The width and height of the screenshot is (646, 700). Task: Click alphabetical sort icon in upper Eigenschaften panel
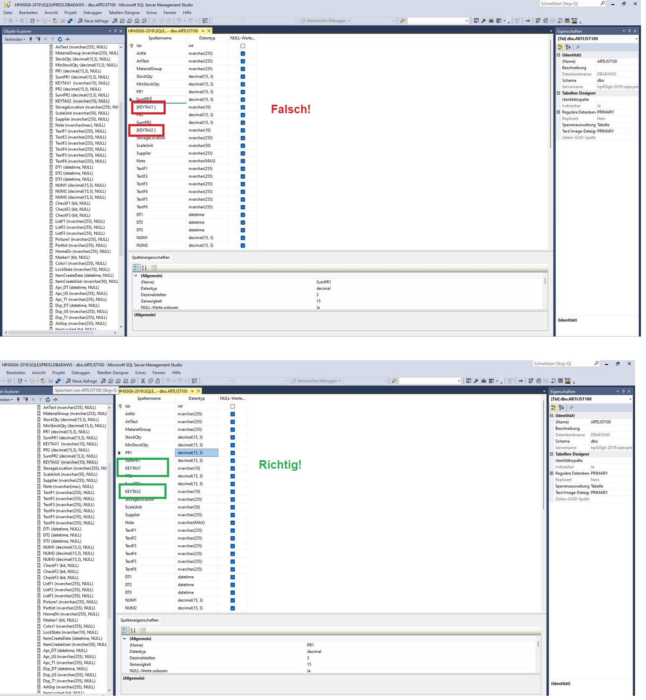[x=568, y=47]
